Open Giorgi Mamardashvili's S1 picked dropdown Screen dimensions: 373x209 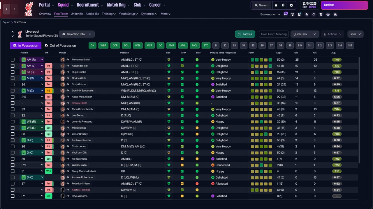pyautogui.click(x=32, y=171)
